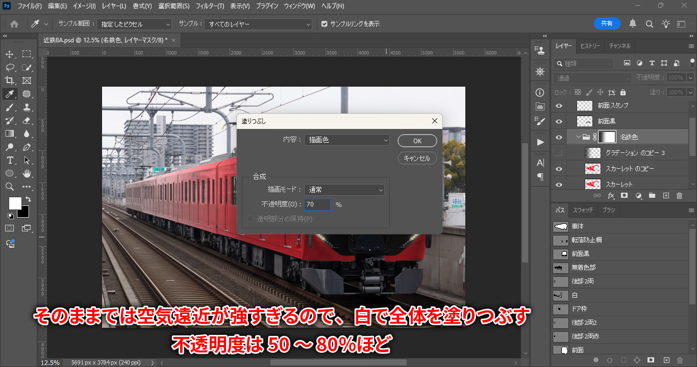
Task: Click the 不透明度 input field in dialog
Action: pyautogui.click(x=317, y=204)
